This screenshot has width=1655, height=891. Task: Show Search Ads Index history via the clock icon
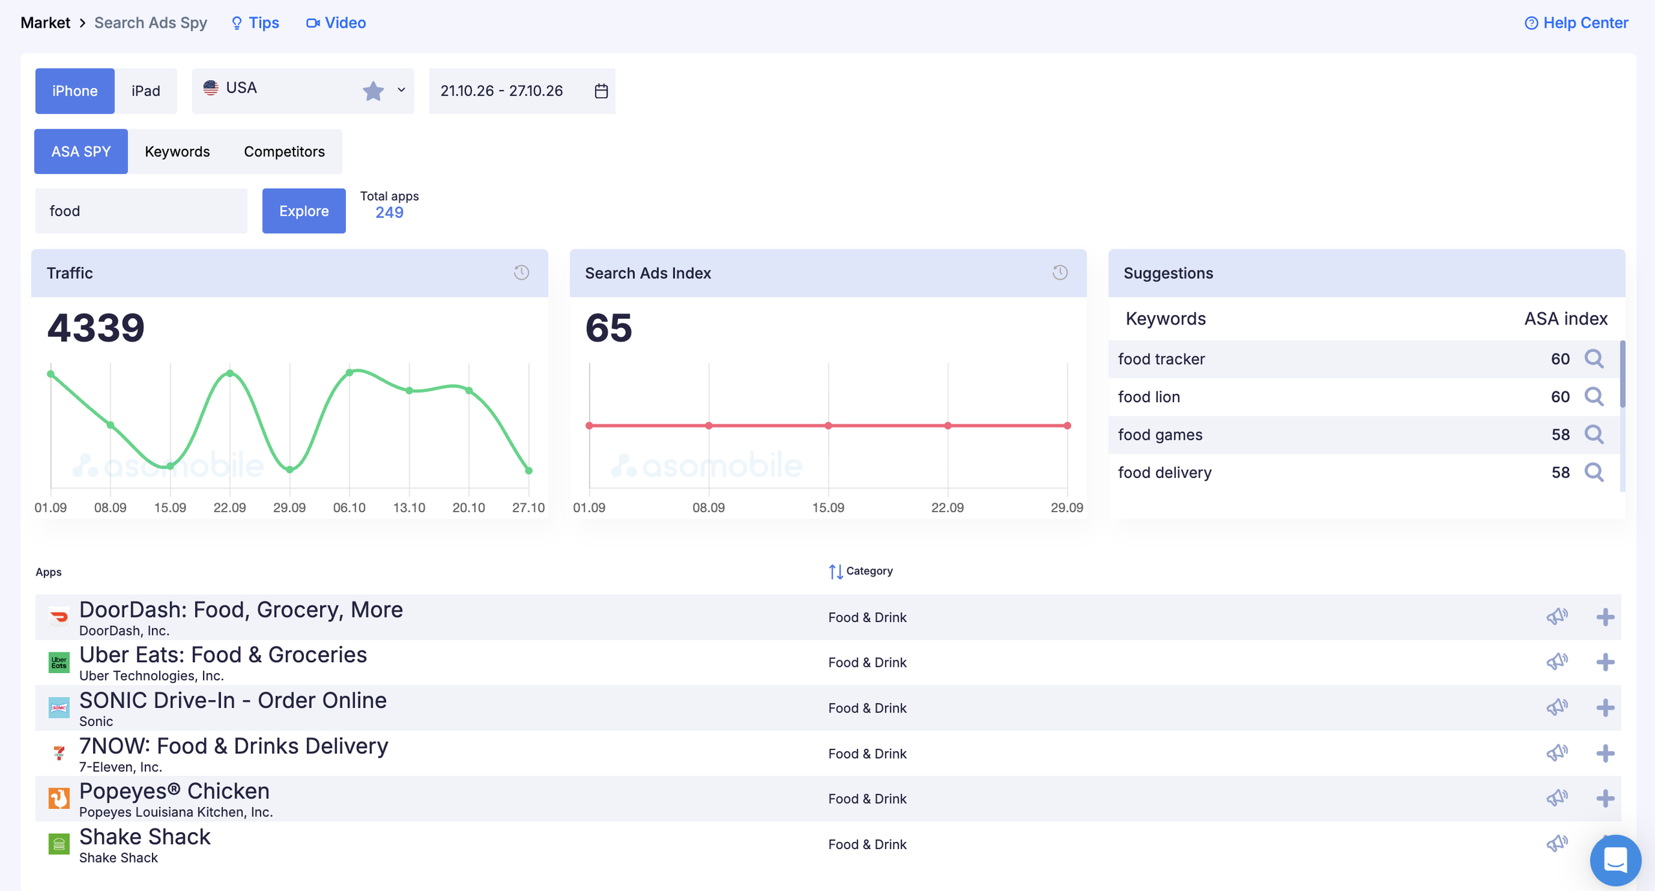[1060, 273]
